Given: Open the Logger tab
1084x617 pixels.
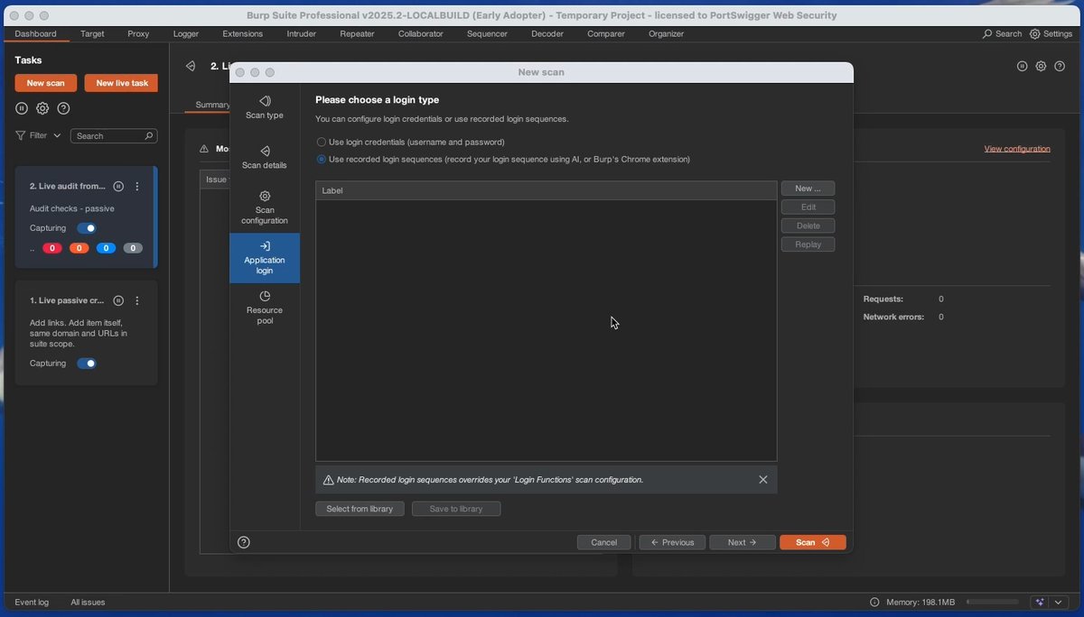Looking at the screenshot, I should (x=186, y=34).
